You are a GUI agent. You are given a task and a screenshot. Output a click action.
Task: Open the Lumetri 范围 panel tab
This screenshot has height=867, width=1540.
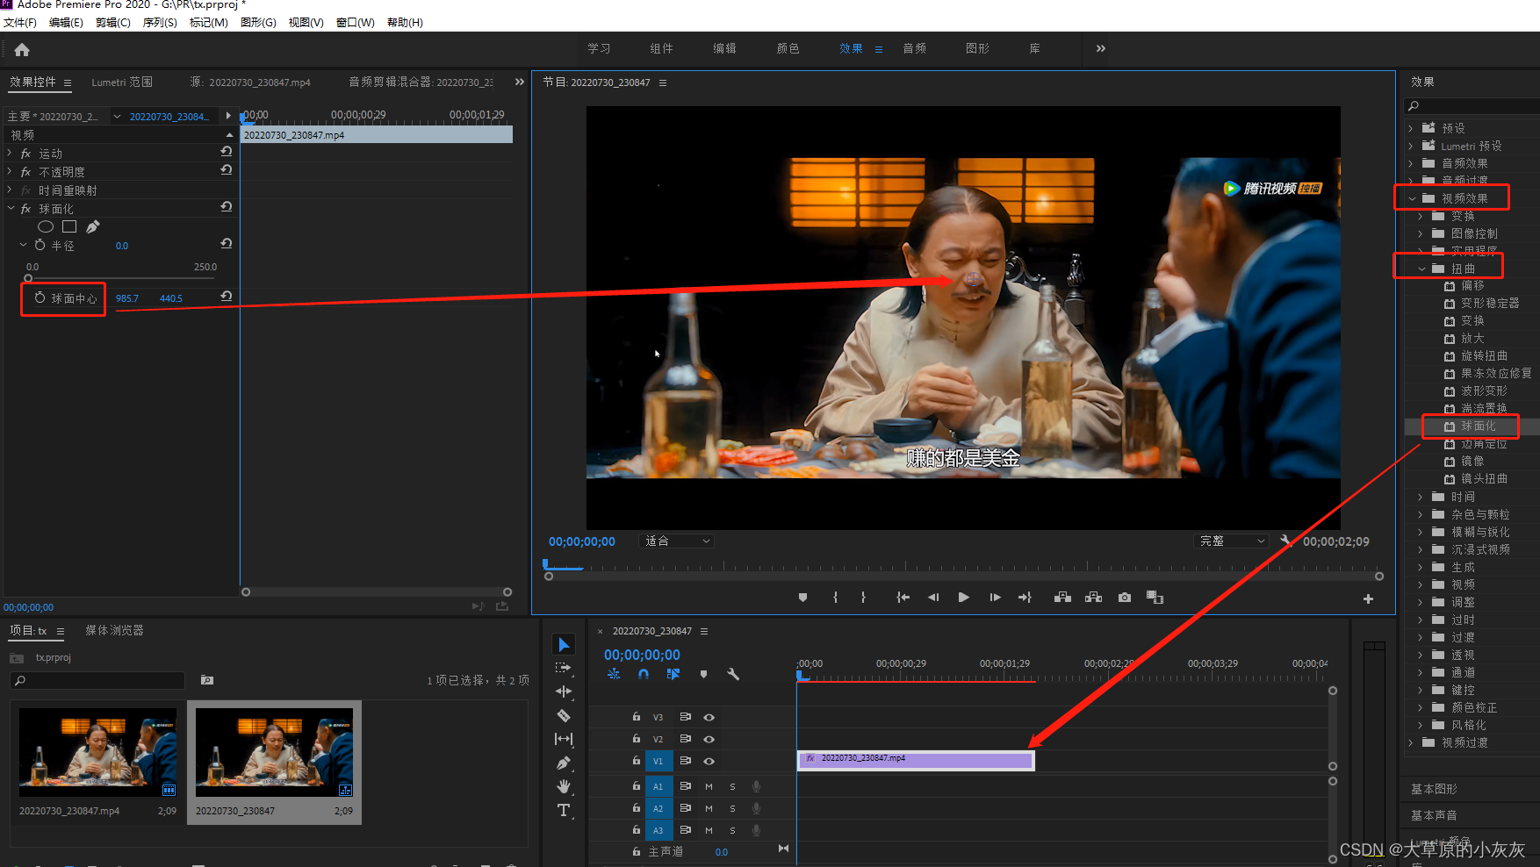tap(122, 82)
